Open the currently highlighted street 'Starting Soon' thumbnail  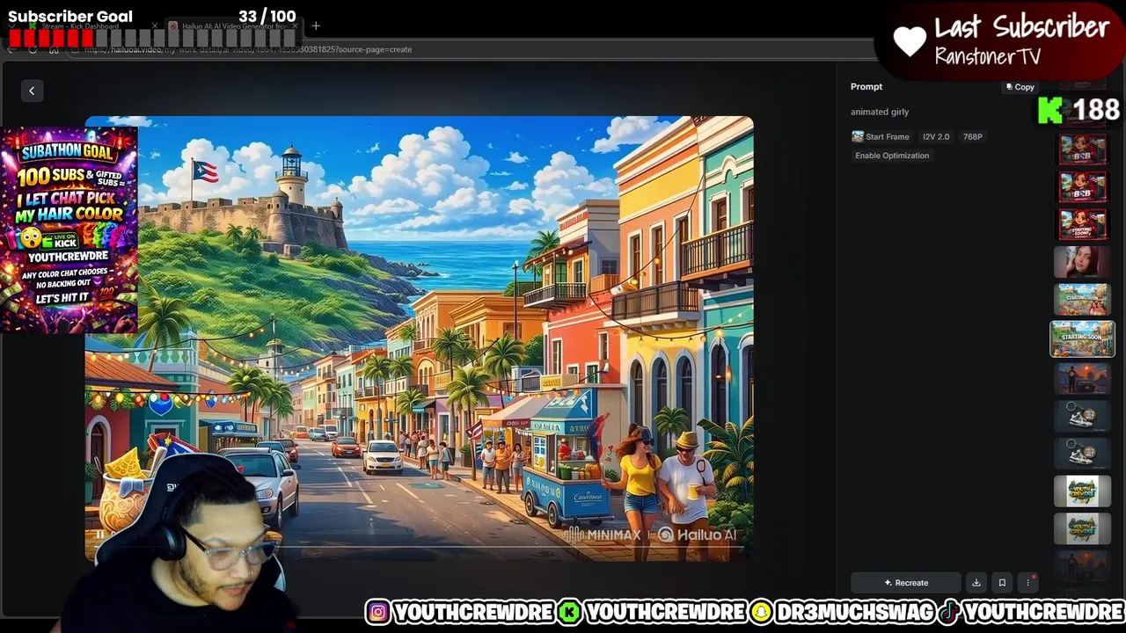coord(1083,338)
